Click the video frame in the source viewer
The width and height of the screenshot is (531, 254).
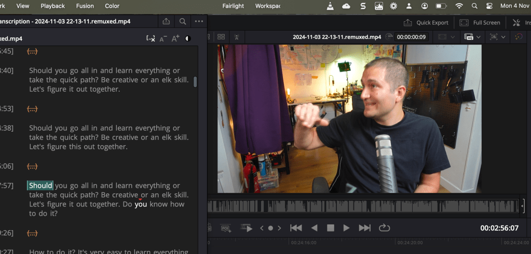349,119
